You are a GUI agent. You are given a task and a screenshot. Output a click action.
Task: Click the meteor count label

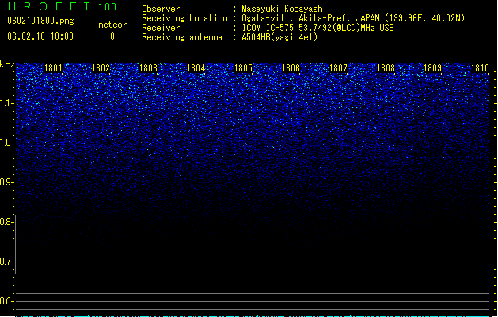pos(112,25)
